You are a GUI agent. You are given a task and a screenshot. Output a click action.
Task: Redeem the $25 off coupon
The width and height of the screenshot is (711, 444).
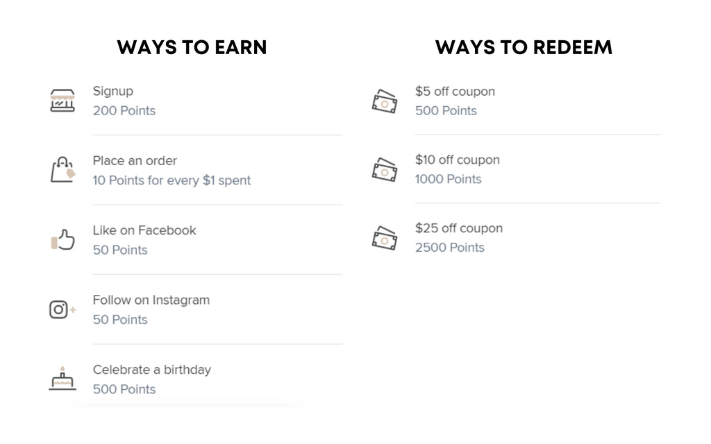coord(516,238)
